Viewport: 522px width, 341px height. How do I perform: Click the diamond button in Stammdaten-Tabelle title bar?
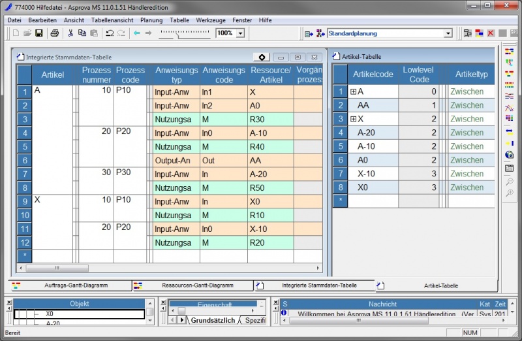coord(262,57)
